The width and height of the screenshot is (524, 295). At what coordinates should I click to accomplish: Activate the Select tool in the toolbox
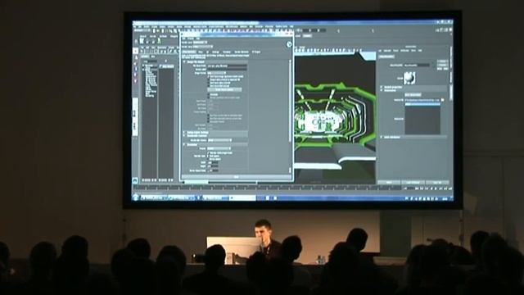[135, 51]
